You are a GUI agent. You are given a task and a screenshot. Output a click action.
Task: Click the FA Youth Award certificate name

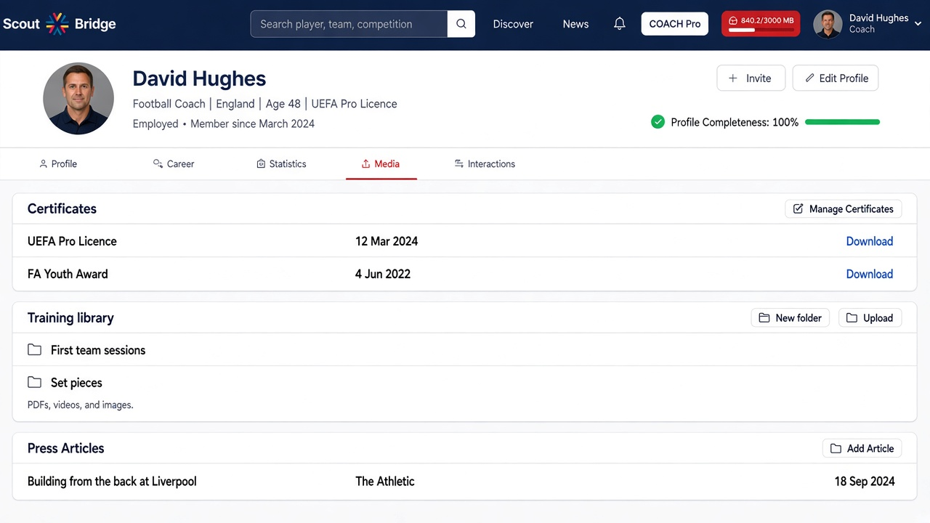[x=68, y=274]
